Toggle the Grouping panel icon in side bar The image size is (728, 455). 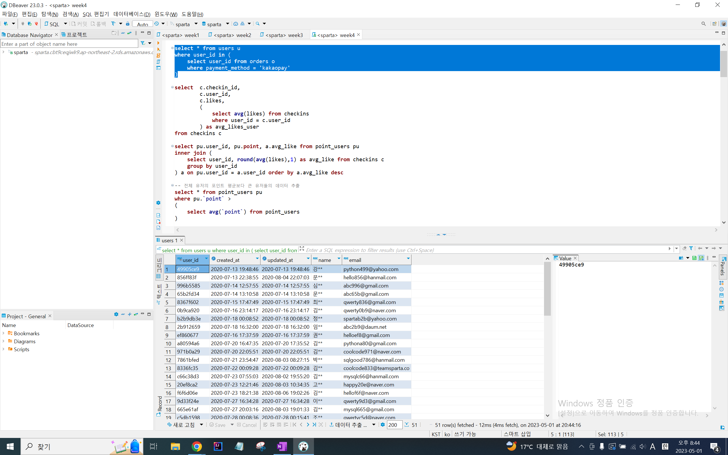point(721,283)
